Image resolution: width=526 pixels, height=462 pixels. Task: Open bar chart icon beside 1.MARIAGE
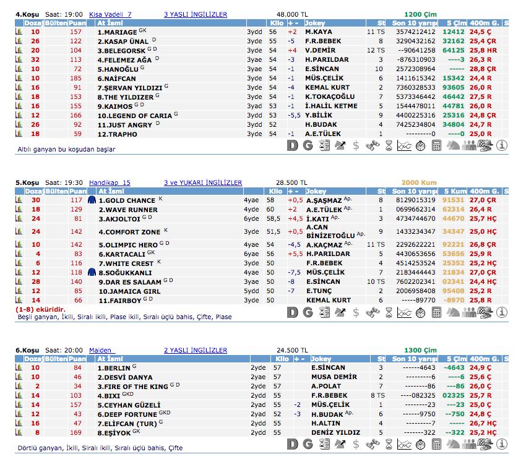tap(19, 32)
